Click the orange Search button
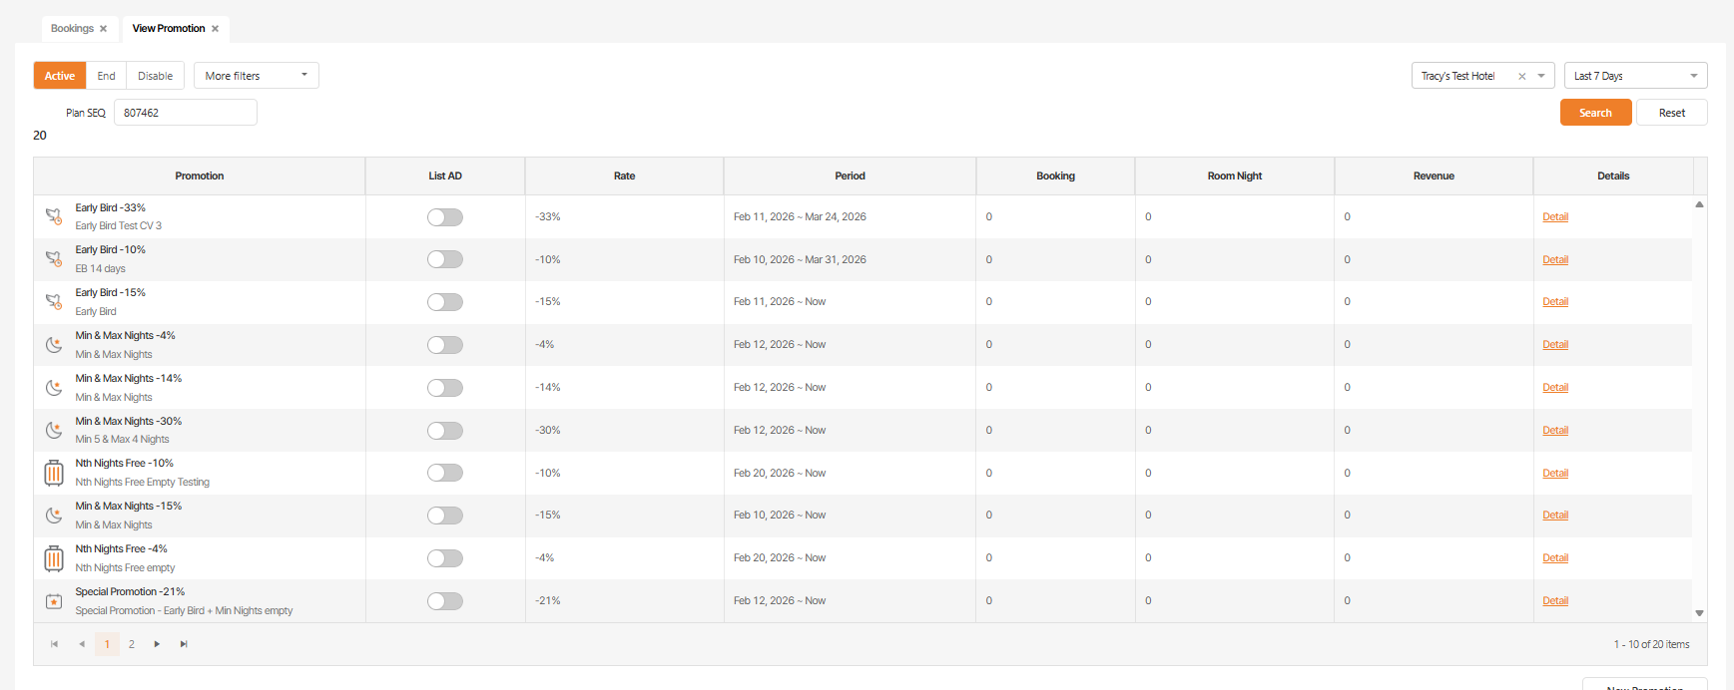The height and width of the screenshot is (690, 1734). 1594,113
